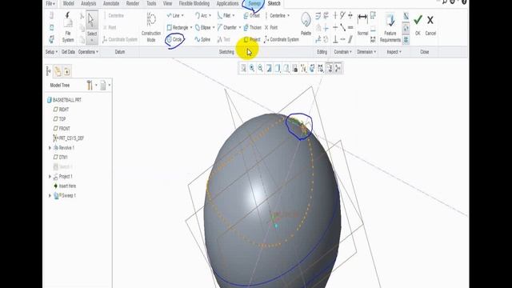Open the Annotate tab
Viewport: 512px width, 288px height.
pyautogui.click(x=111, y=3)
